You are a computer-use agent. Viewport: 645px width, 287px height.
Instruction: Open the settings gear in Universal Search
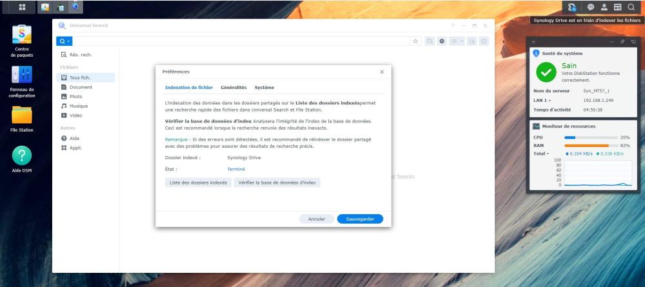tap(442, 41)
